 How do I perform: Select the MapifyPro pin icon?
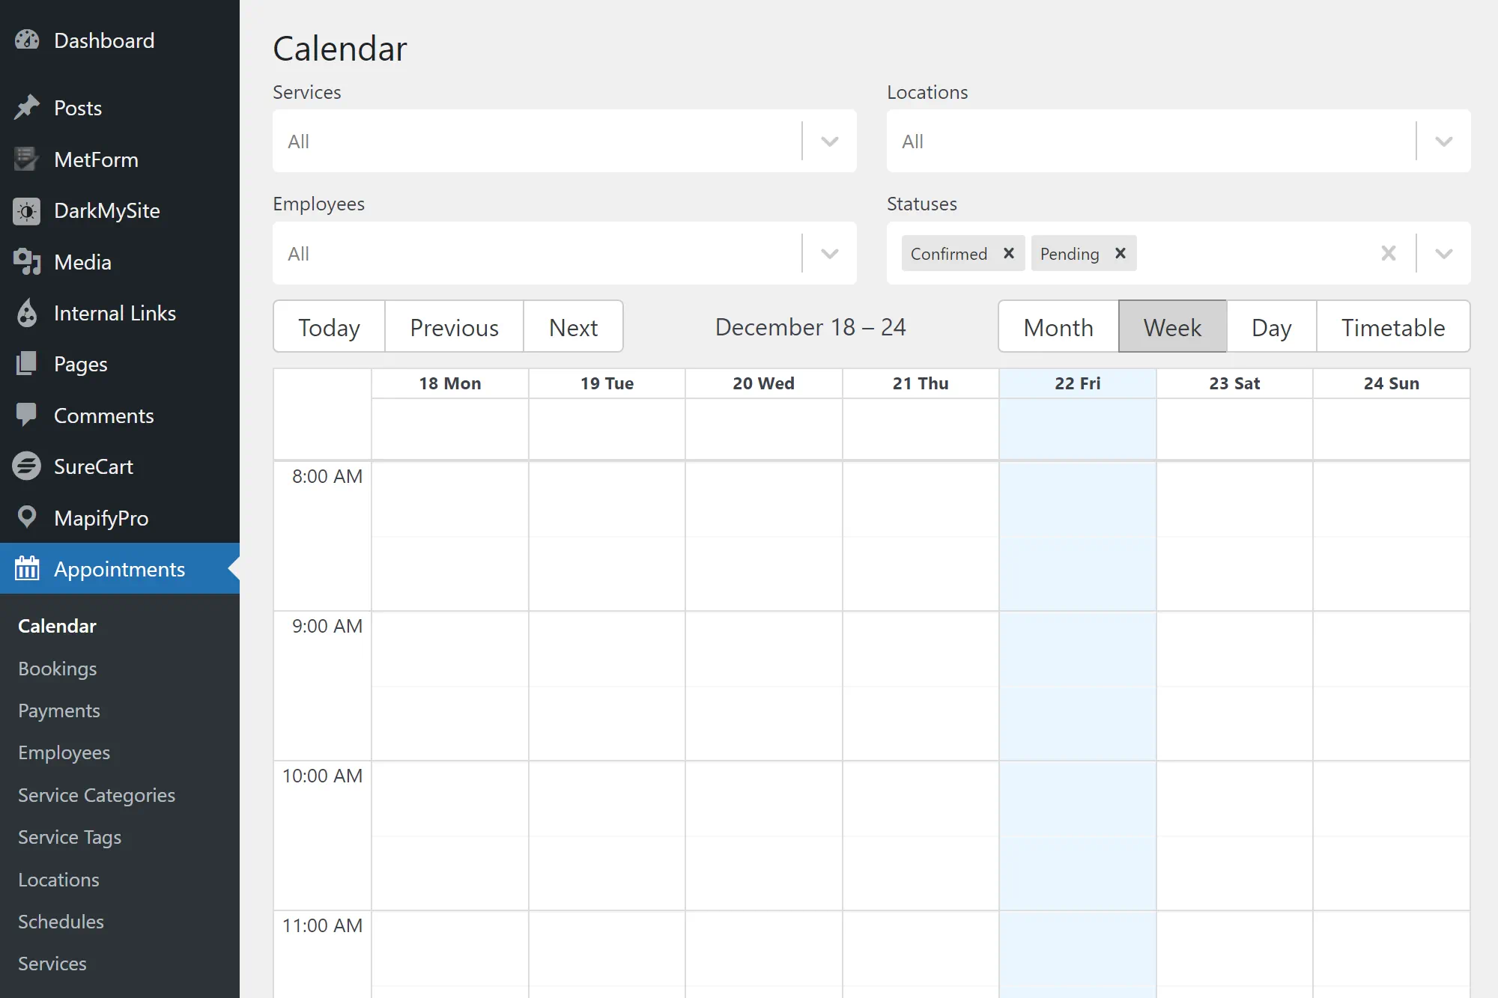click(x=28, y=517)
